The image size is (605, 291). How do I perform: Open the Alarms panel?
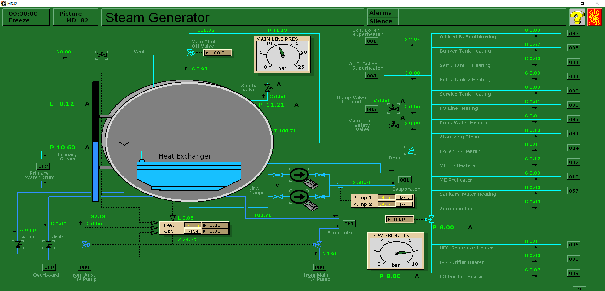[381, 13]
